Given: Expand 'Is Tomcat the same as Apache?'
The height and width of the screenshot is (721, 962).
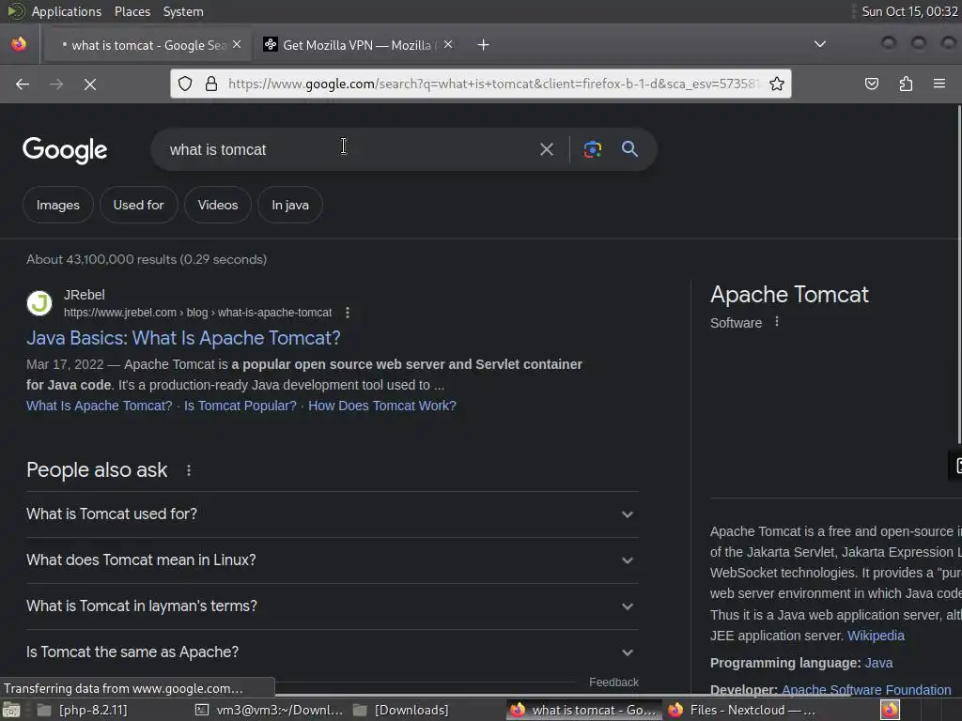Looking at the screenshot, I should click(x=332, y=652).
